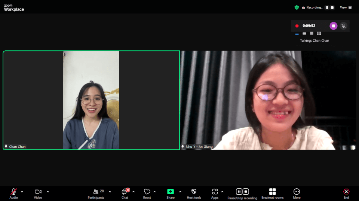Pause cloud recording in top bar
Image resolution: width=359 pixels, height=201 pixels.
tap(327, 7)
